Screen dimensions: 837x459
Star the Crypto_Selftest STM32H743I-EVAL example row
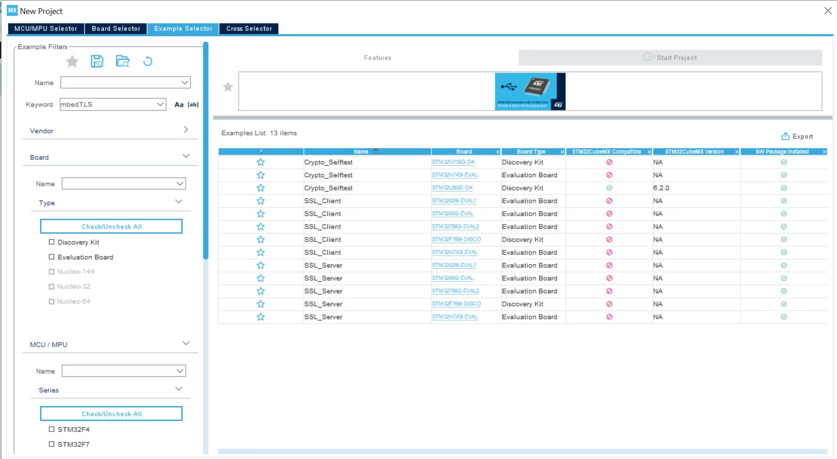click(261, 175)
